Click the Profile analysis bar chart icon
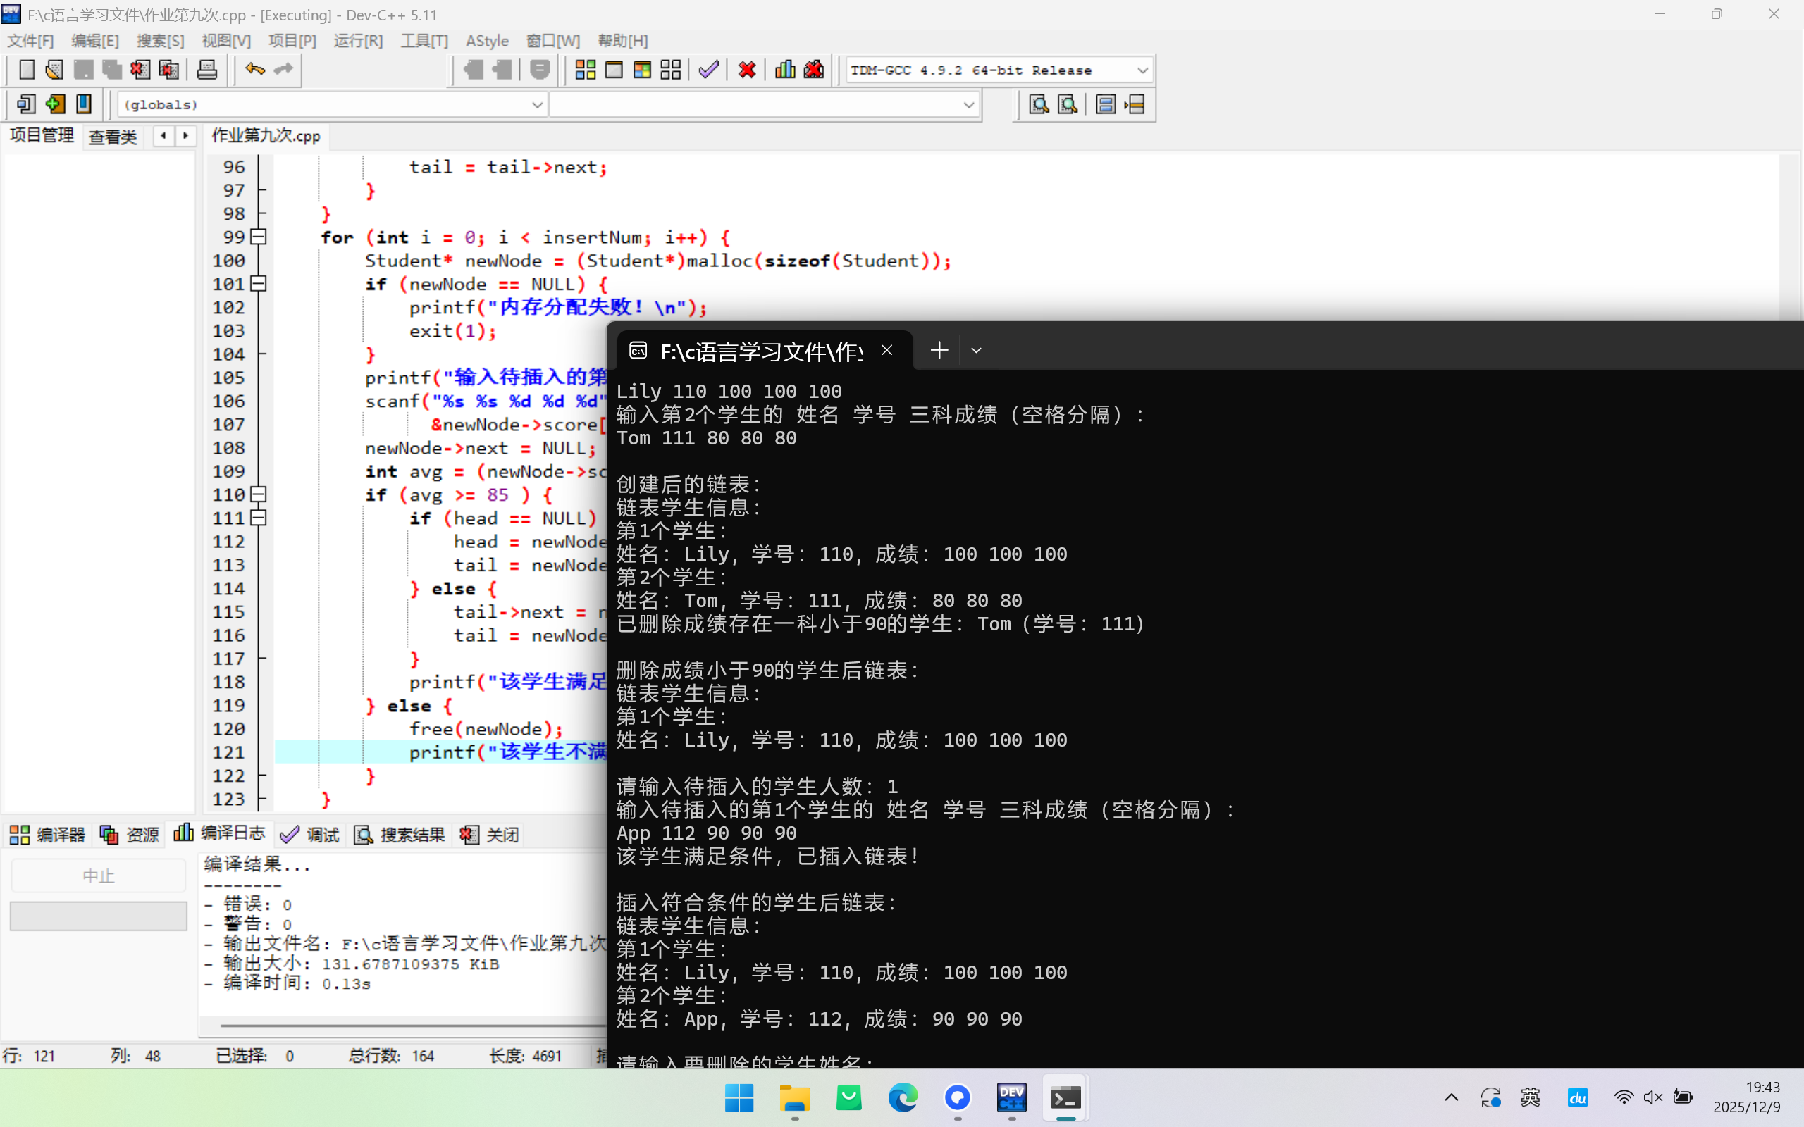 784,70
